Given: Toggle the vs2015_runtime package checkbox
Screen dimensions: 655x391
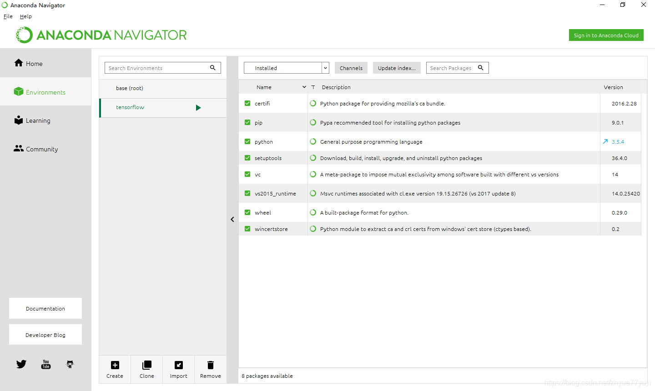Looking at the screenshot, I should [x=247, y=193].
